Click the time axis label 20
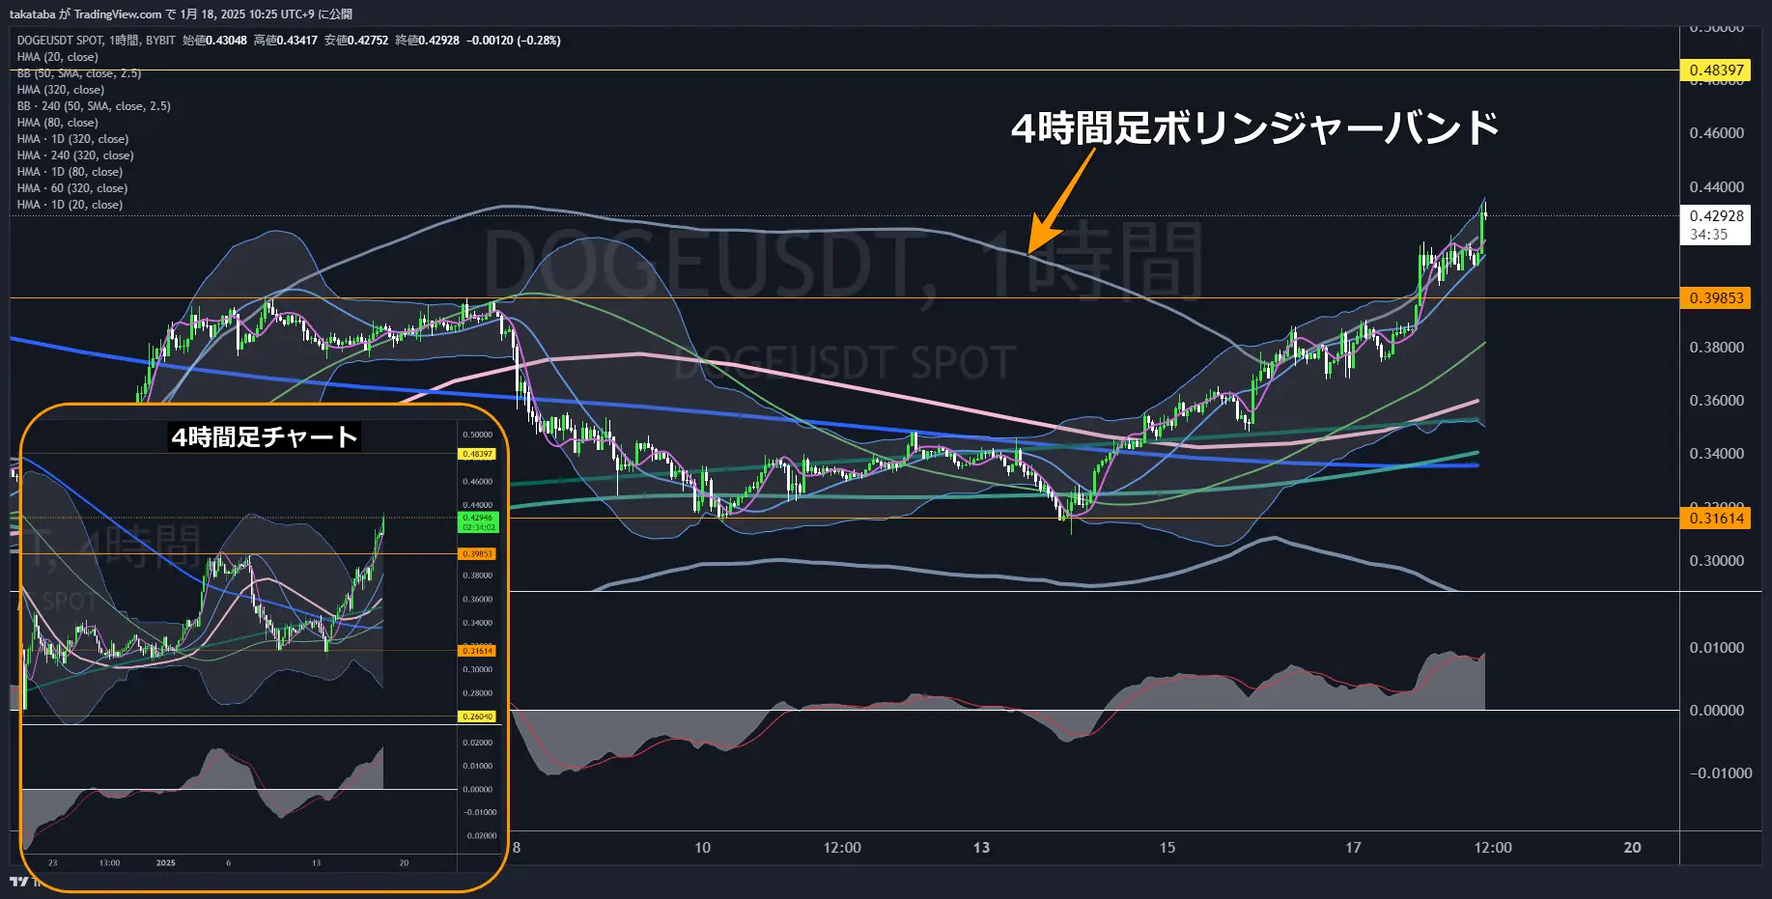This screenshot has width=1772, height=899. pyautogui.click(x=1632, y=848)
